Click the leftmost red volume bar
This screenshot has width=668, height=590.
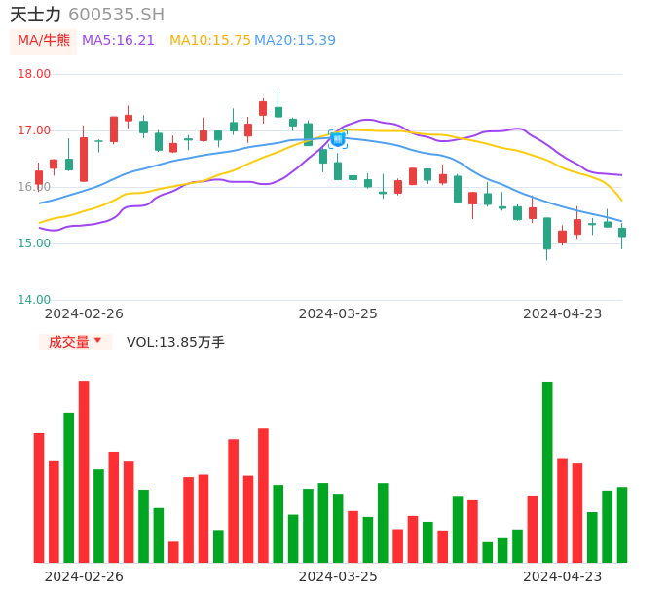point(39,498)
